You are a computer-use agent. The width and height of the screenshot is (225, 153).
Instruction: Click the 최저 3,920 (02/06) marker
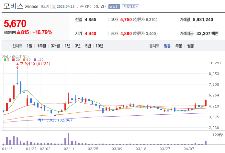point(55,120)
